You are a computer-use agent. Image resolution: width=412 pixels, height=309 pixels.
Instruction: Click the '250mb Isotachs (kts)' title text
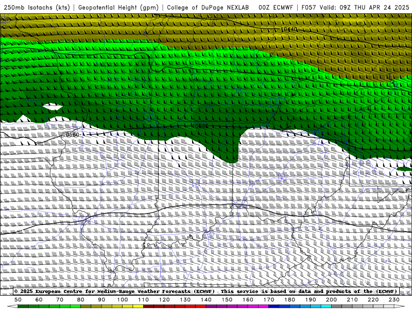pyautogui.click(x=37, y=7)
